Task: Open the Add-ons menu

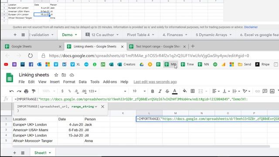Action: click(x=110, y=82)
